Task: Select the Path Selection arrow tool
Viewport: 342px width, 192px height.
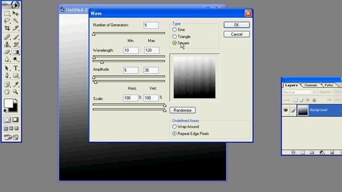Action: [7, 68]
